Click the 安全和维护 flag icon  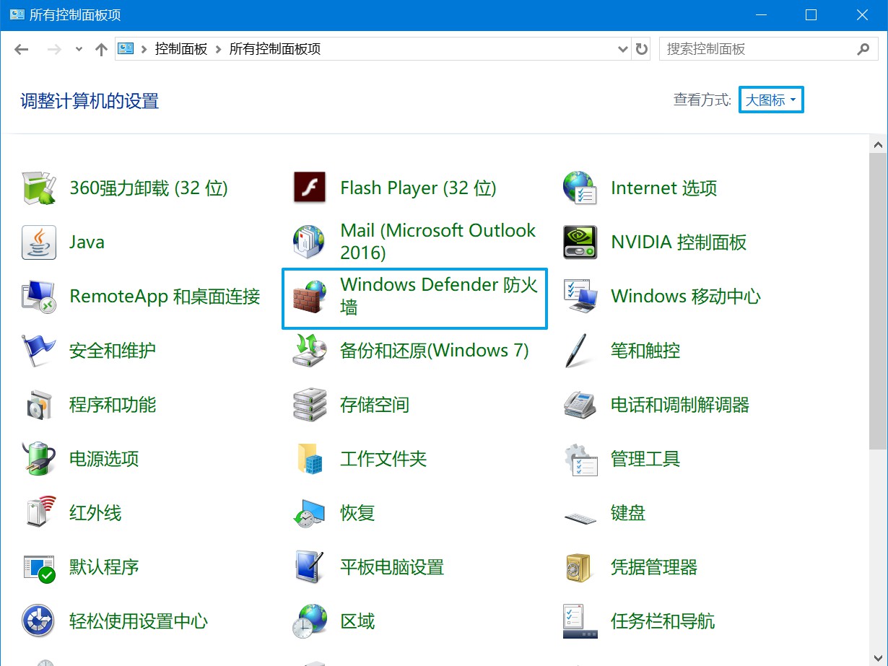point(39,351)
